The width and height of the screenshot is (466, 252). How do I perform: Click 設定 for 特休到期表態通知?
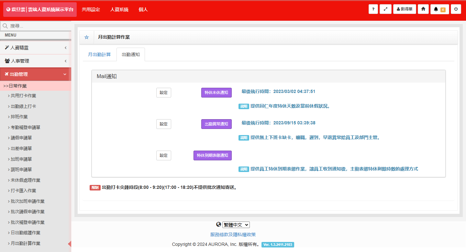[164, 155]
